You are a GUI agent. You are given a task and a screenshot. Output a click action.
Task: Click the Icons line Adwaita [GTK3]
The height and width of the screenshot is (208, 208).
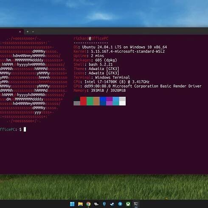click(96, 73)
